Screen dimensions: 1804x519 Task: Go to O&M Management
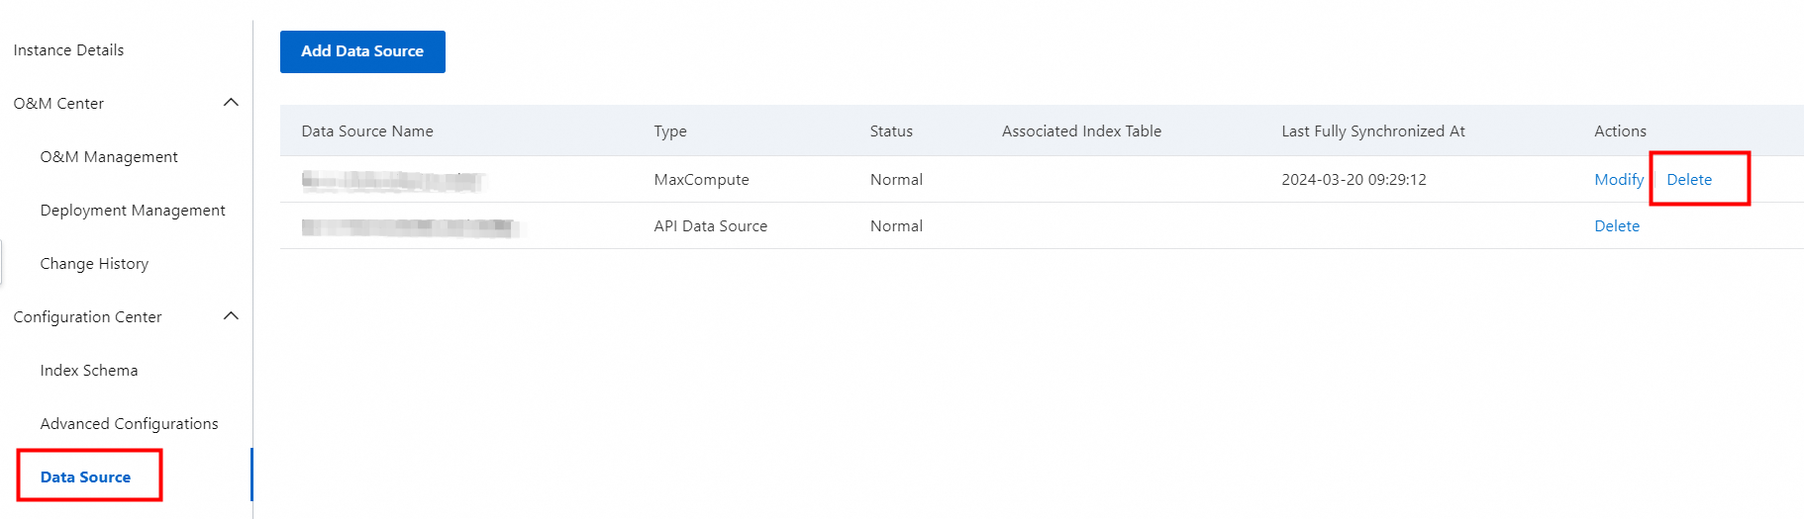109,157
